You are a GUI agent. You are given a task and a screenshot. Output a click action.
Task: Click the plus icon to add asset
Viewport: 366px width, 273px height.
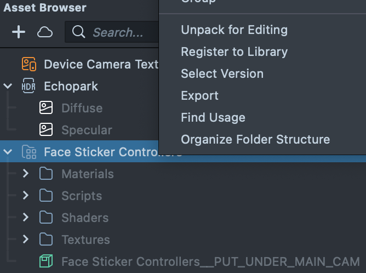19,32
